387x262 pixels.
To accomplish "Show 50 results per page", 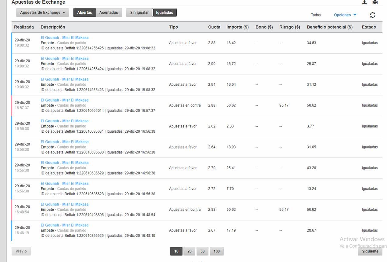I will (203, 251).
